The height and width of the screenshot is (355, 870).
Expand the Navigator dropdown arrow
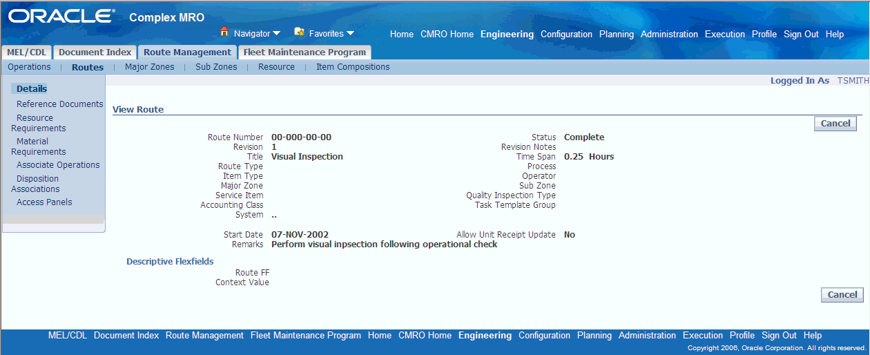point(277,33)
